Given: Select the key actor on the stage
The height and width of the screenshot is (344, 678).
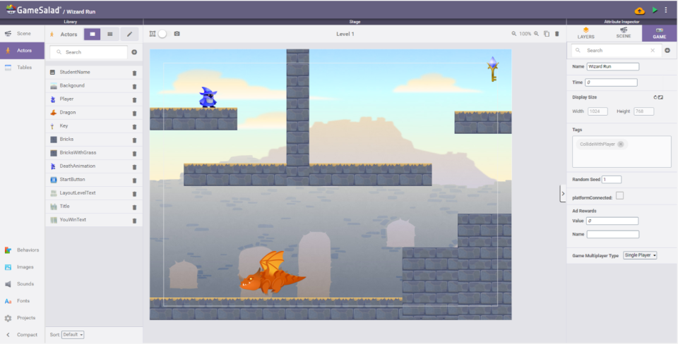Looking at the screenshot, I should tap(492, 68).
